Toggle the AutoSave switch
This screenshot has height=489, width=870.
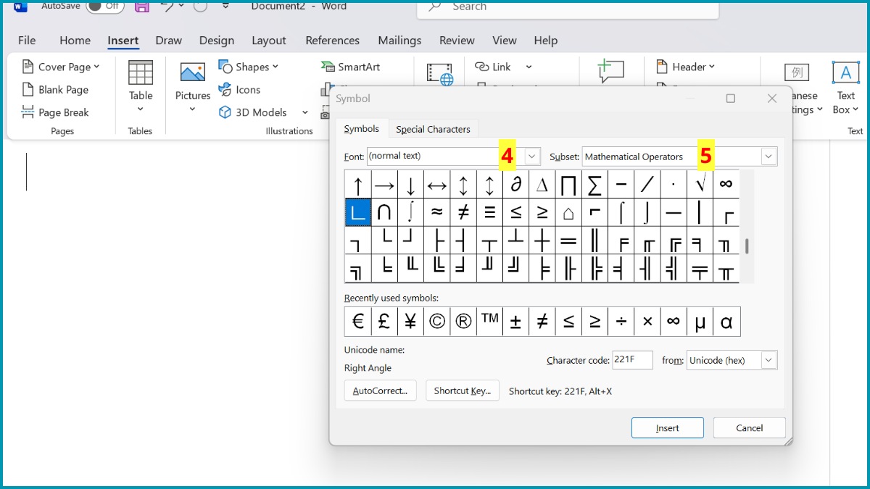coord(105,7)
